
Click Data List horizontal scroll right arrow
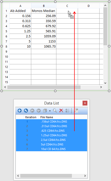85,176
